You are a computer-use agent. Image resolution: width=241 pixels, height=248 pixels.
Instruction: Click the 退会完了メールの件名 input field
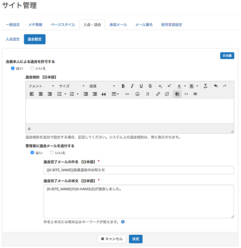tap(139, 170)
